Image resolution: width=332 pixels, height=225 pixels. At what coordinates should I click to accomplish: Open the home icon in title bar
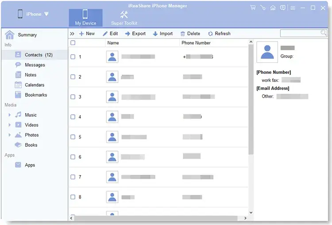273,8
